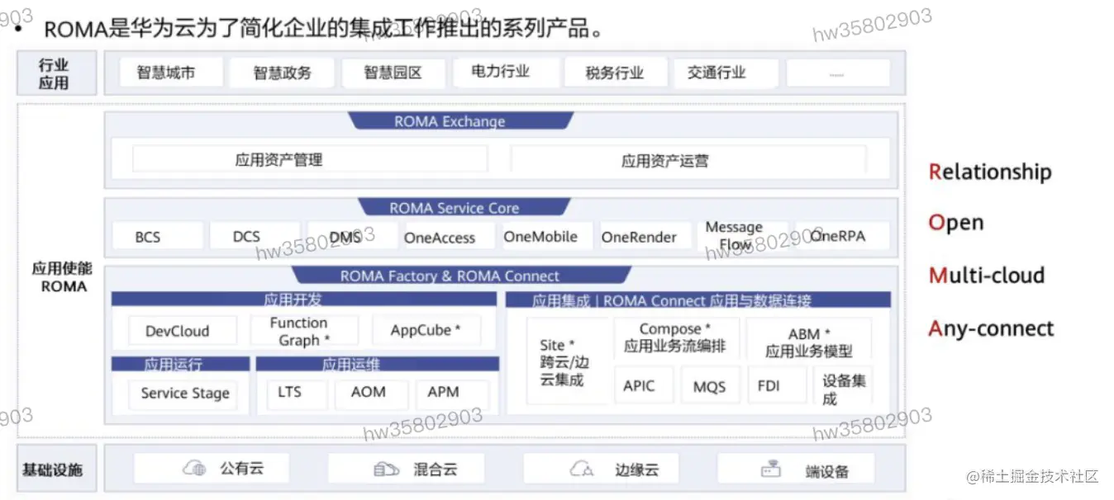This screenshot has height=500, width=1114.
Task: Open the 应用资产管理 box
Action: (x=310, y=160)
